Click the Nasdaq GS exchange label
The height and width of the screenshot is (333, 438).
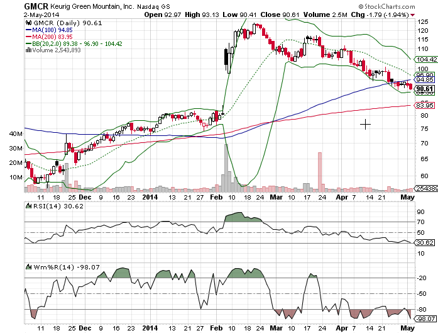point(153,7)
